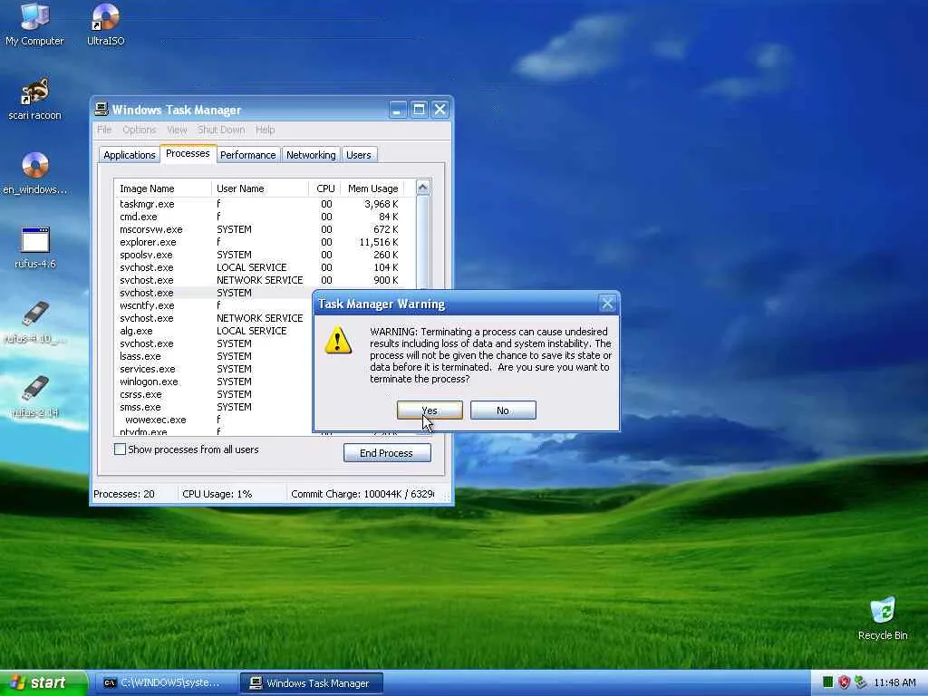Viewport: 928px width, 696px height.
Task: Click the network connection tray icon
Action: coord(861,682)
